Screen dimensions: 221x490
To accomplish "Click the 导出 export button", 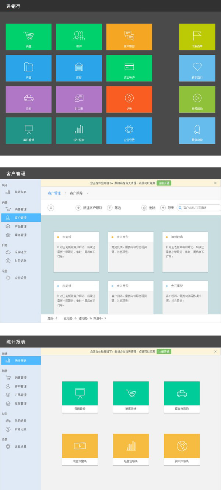I will coord(168,208).
